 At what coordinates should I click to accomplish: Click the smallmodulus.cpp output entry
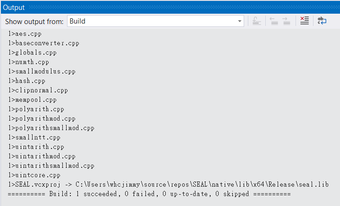(x=42, y=72)
